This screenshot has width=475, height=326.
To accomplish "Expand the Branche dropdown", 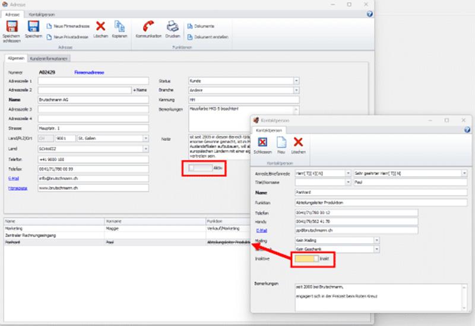I will coord(296,90).
